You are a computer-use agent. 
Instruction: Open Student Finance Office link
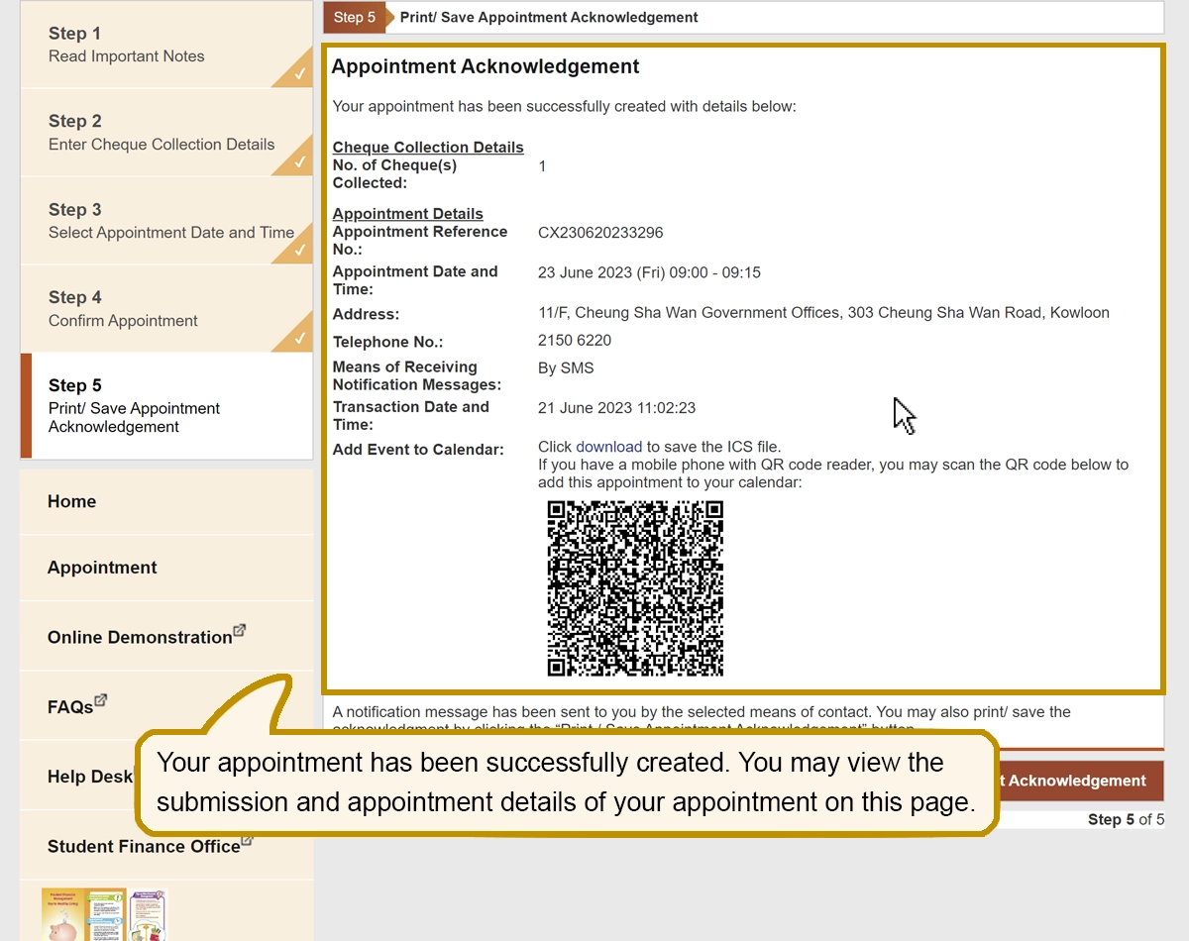coord(144,847)
